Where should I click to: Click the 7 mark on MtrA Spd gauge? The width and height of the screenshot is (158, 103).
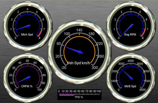click(44, 29)
